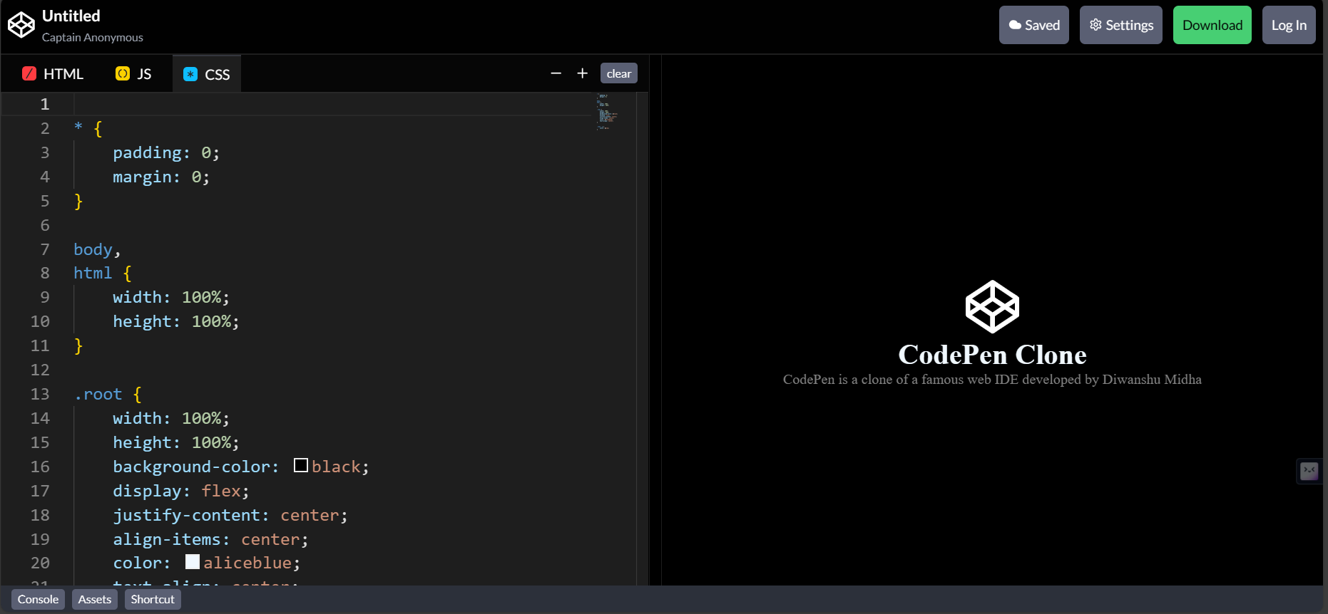Open the Assets panel
1328x614 pixels.
(95, 599)
